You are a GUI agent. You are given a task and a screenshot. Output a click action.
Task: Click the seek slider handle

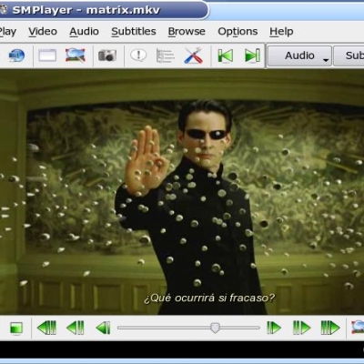[x=215, y=328]
